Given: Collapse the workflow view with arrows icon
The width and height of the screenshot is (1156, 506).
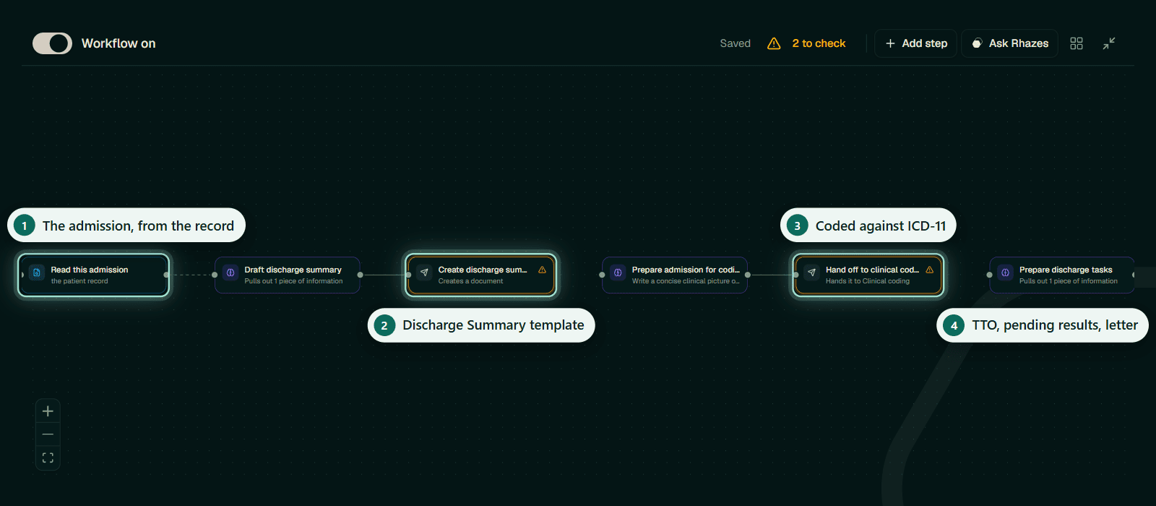Looking at the screenshot, I should pyautogui.click(x=1109, y=43).
